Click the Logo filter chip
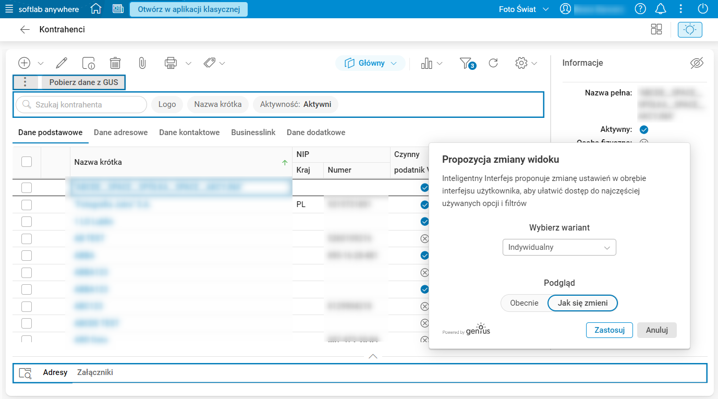Viewport: 718px width, 399px height. coord(167,104)
